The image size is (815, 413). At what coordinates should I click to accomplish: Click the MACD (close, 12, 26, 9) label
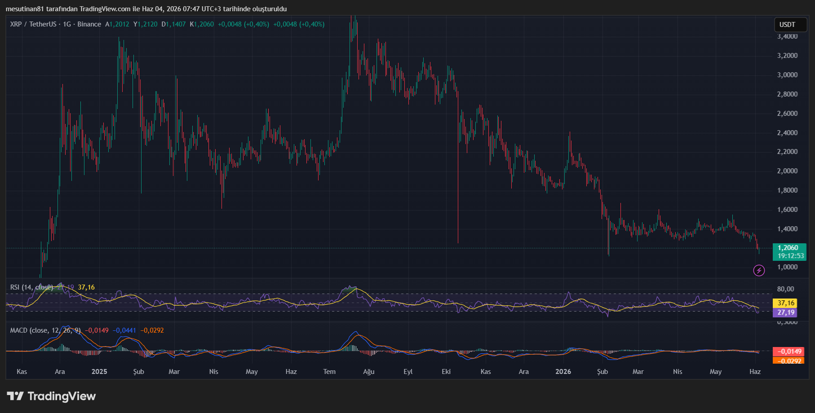[x=45, y=330]
